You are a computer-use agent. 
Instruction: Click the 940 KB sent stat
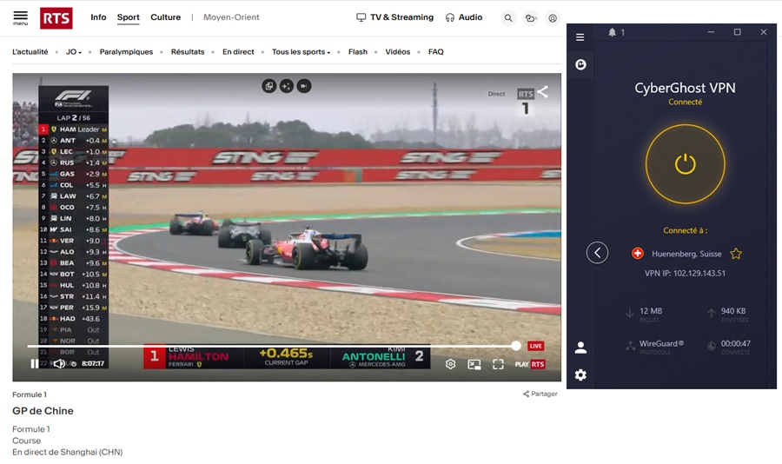coord(733,311)
